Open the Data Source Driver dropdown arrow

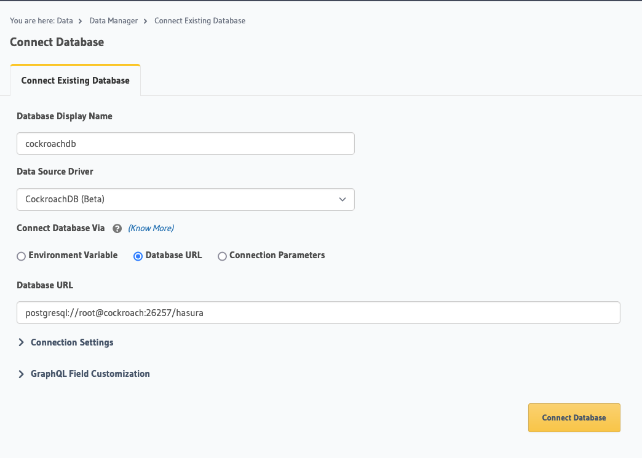pyautogui.click(x=343, y=199)
